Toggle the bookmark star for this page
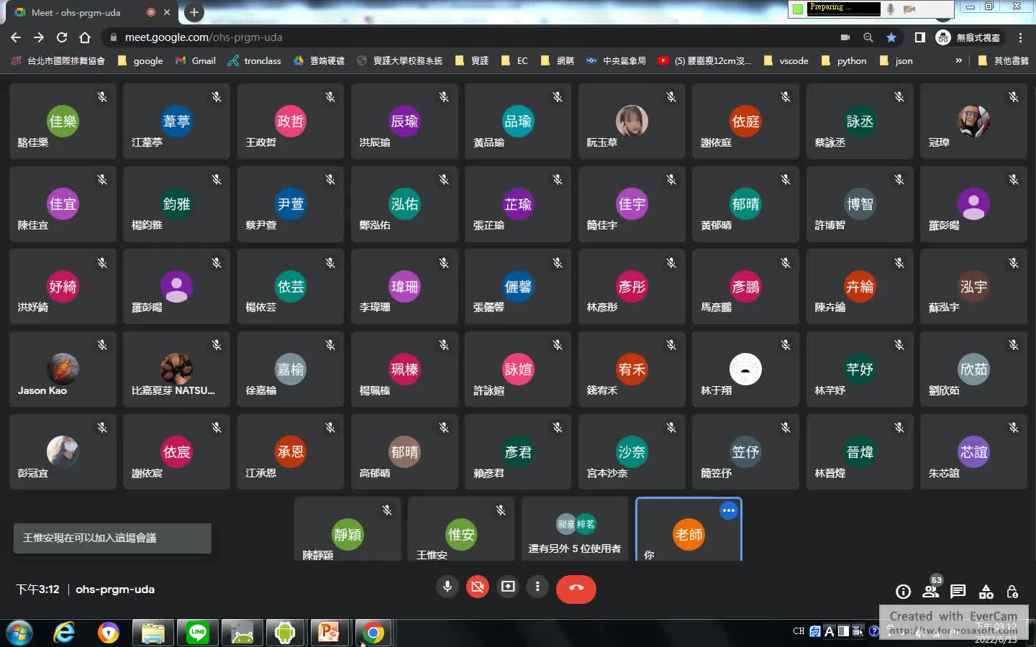Screen dimensions: 1036x647 [x=891, y=37]
